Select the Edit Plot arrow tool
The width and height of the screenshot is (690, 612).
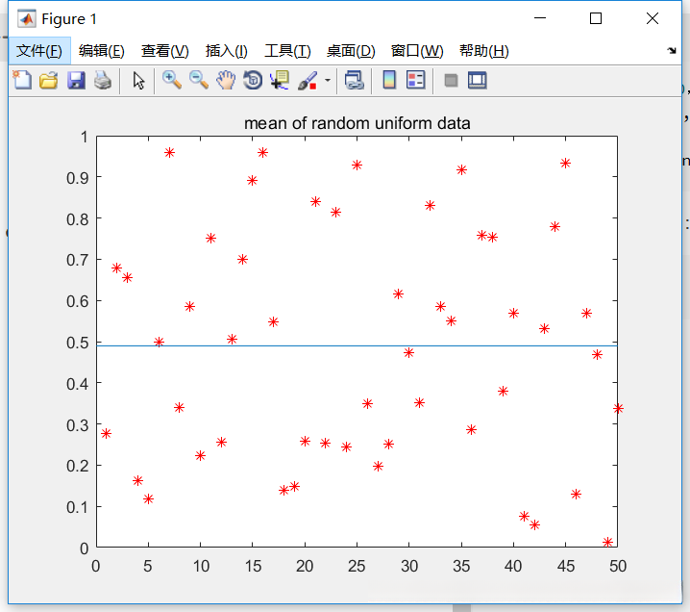138,81
